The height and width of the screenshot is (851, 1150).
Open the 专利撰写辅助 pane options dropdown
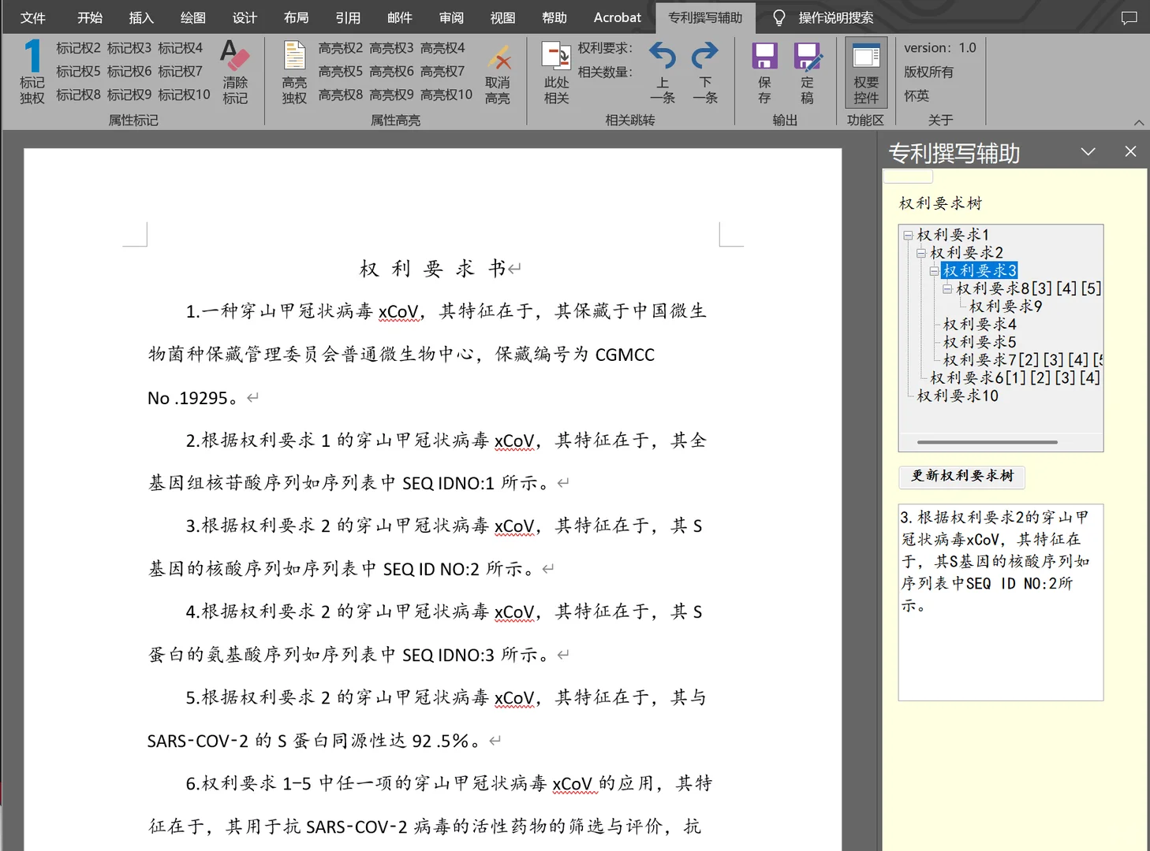coord(1088,152)
